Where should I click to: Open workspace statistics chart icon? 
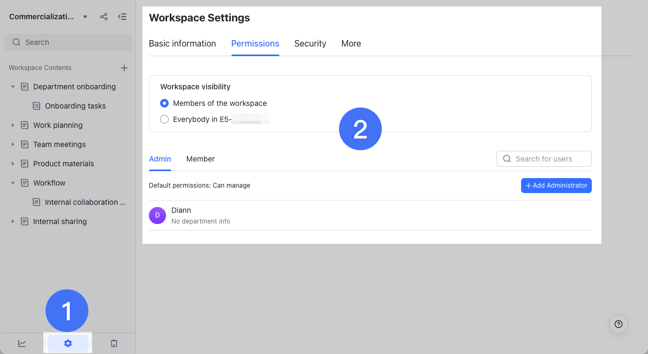[x=22, y=343]
